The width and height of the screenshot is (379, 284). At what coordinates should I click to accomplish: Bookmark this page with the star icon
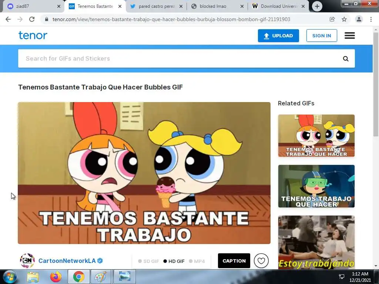click(x=344, y=19)
